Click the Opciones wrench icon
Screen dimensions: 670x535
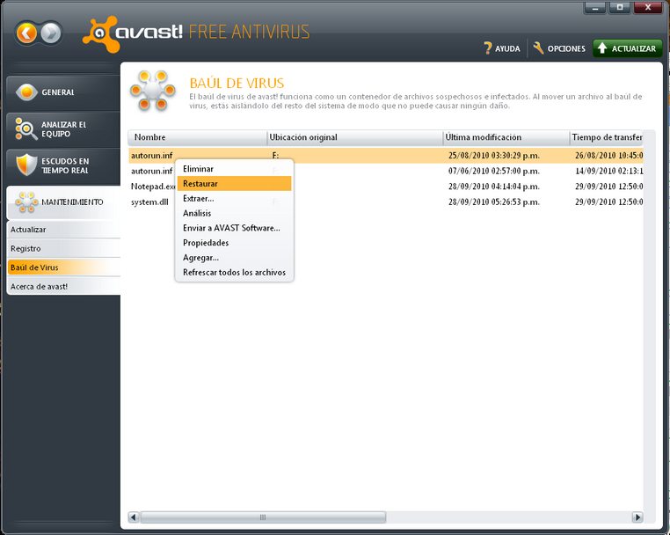click(538, 48)
